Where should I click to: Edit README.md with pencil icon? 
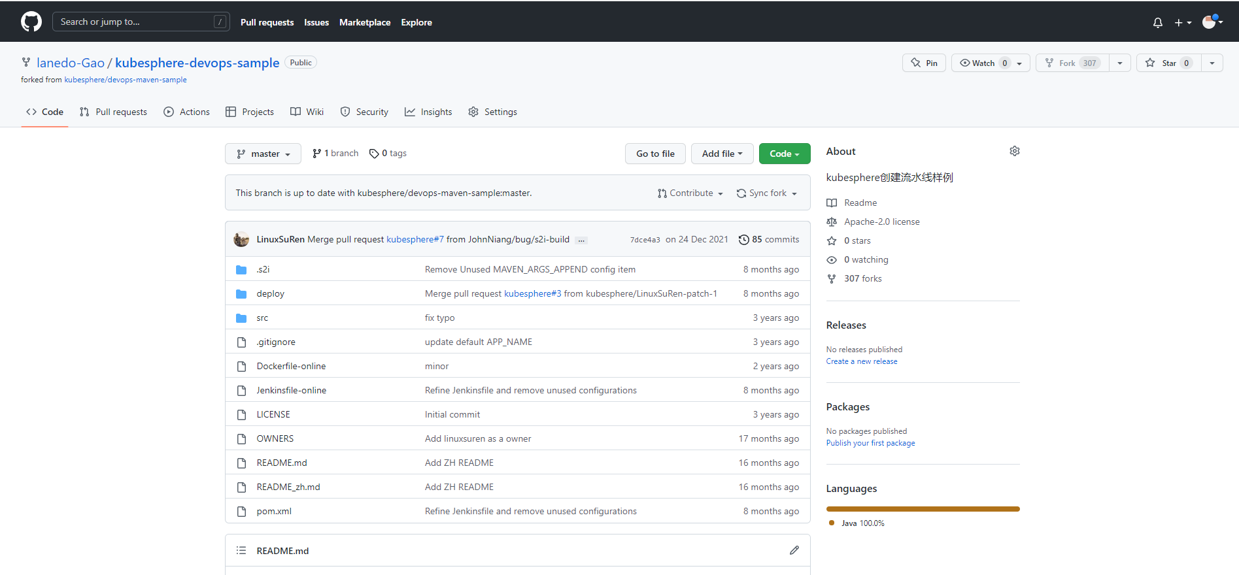click(x=794, y=550)
